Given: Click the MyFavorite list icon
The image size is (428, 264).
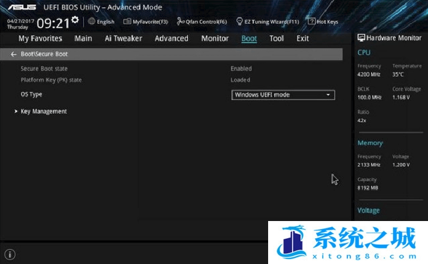Looking at the screenshot, I should pyautogui.click(x=127, y=21).
